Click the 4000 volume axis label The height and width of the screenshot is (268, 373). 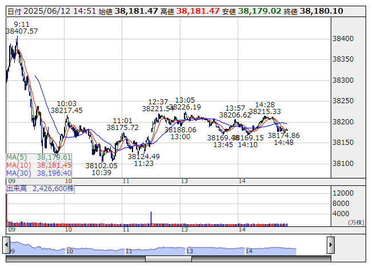point(341,214)
